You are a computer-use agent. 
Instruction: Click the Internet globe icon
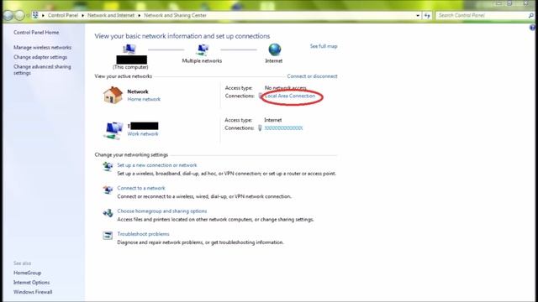click(275, 50)
